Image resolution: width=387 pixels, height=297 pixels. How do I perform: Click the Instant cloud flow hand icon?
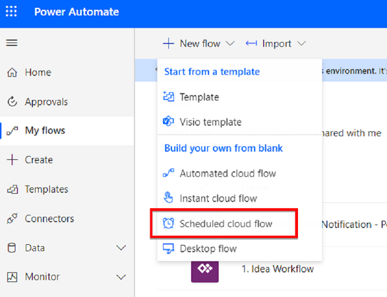(168, 197)
